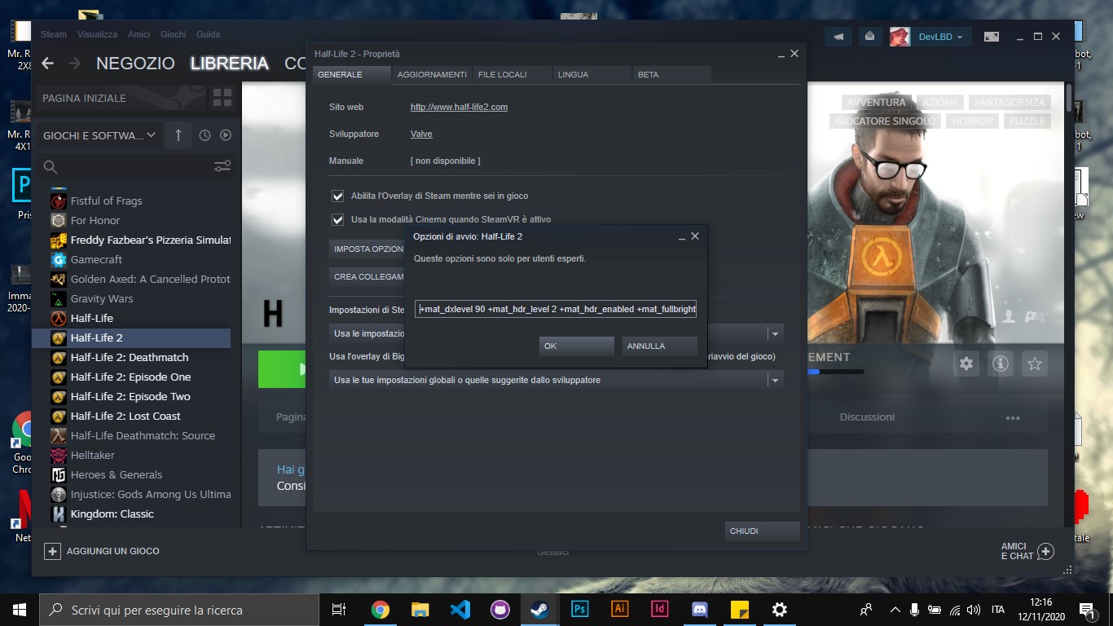
Task: Open Visual Studio Code from taskbar
Action: (x=460, y=609)
